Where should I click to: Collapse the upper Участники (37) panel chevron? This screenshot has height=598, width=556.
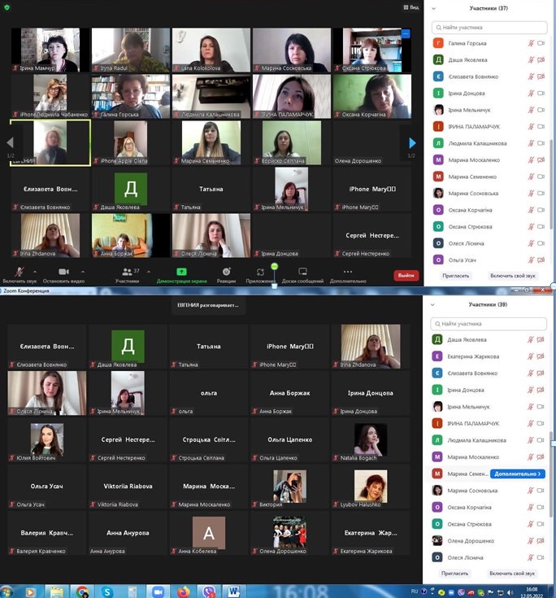pyautogui.click(x=433, y=8)
